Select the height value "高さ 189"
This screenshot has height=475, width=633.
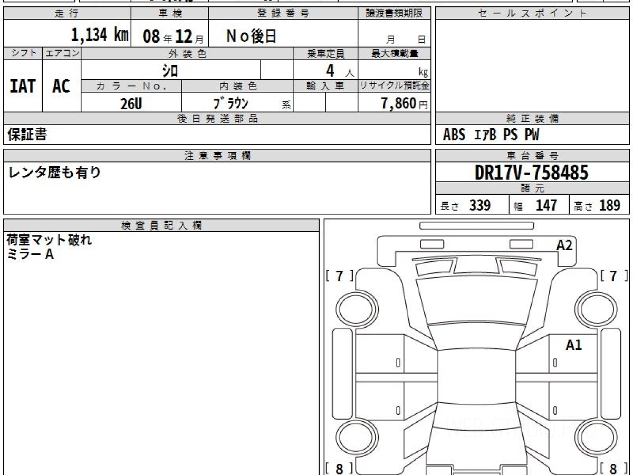click(x=597, y=205)
